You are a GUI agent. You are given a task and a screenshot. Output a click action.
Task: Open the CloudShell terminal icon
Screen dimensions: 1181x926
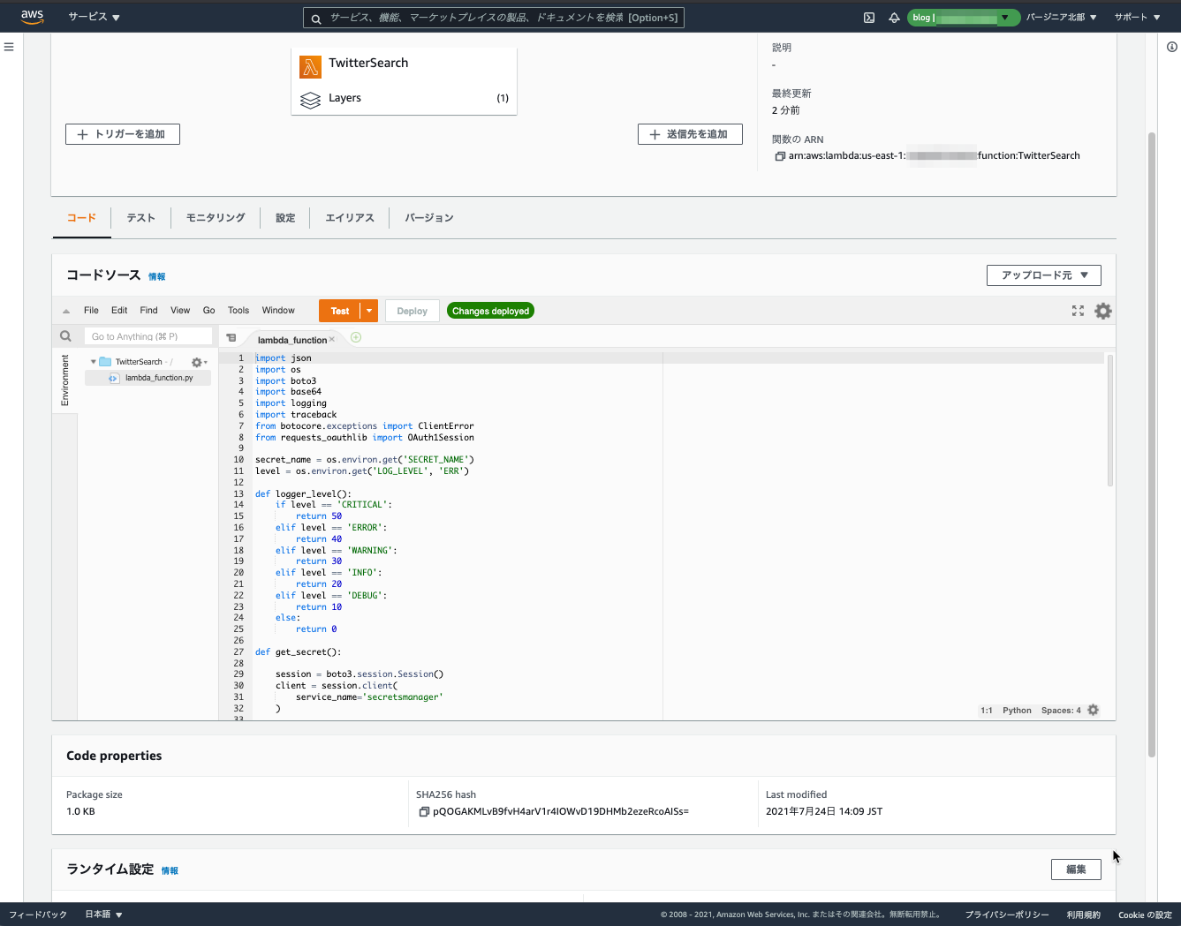[x=869, y=18]
